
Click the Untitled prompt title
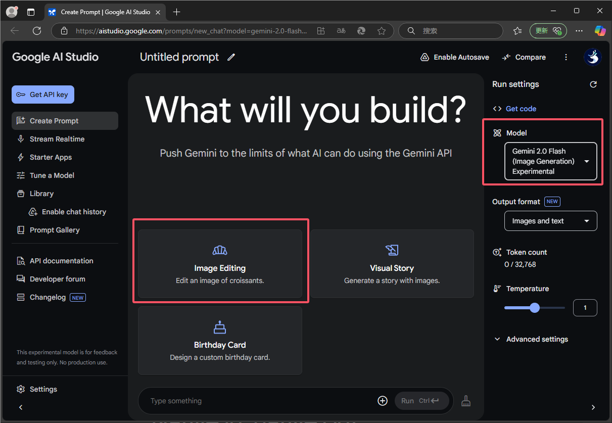179,57
